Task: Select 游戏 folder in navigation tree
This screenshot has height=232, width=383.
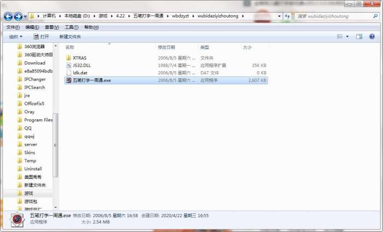Action: [x=28, y=193]
